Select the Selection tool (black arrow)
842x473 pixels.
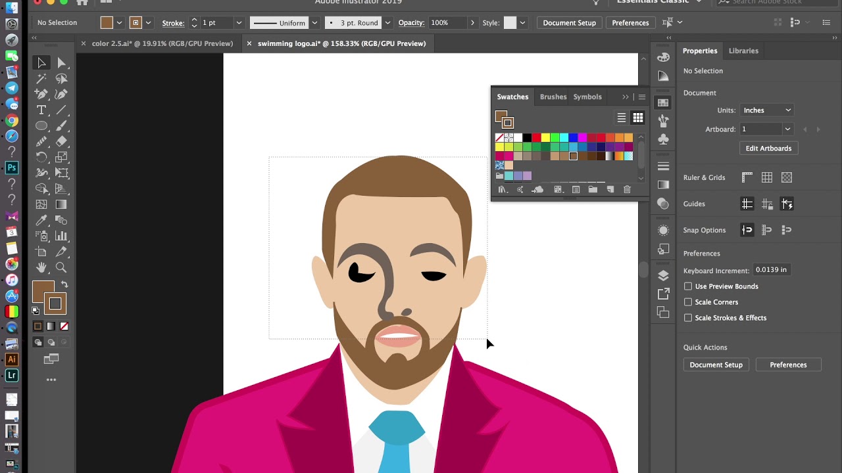41,62
